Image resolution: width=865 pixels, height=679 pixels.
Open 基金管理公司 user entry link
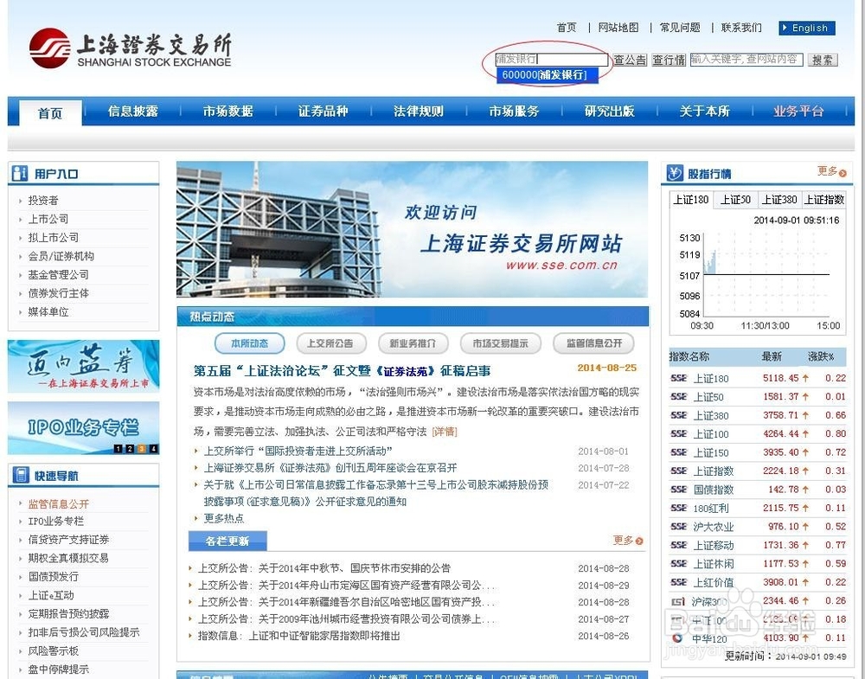pyautogui.click(x=59, y=275)
